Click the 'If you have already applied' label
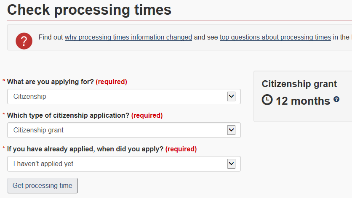Viewport: 352px width, 198px height. click(x=85, y=149)
